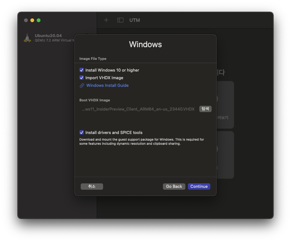Screen dimensions: 291x242
Task: Click the Windows dialog title
Action: point(145,44)
